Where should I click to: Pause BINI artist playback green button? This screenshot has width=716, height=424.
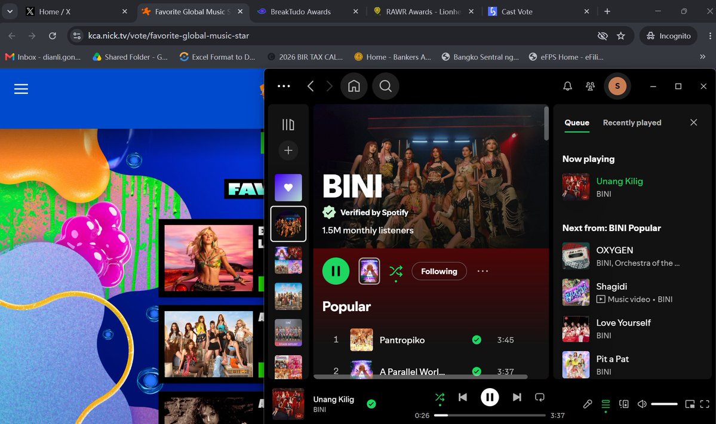point(336,271)
